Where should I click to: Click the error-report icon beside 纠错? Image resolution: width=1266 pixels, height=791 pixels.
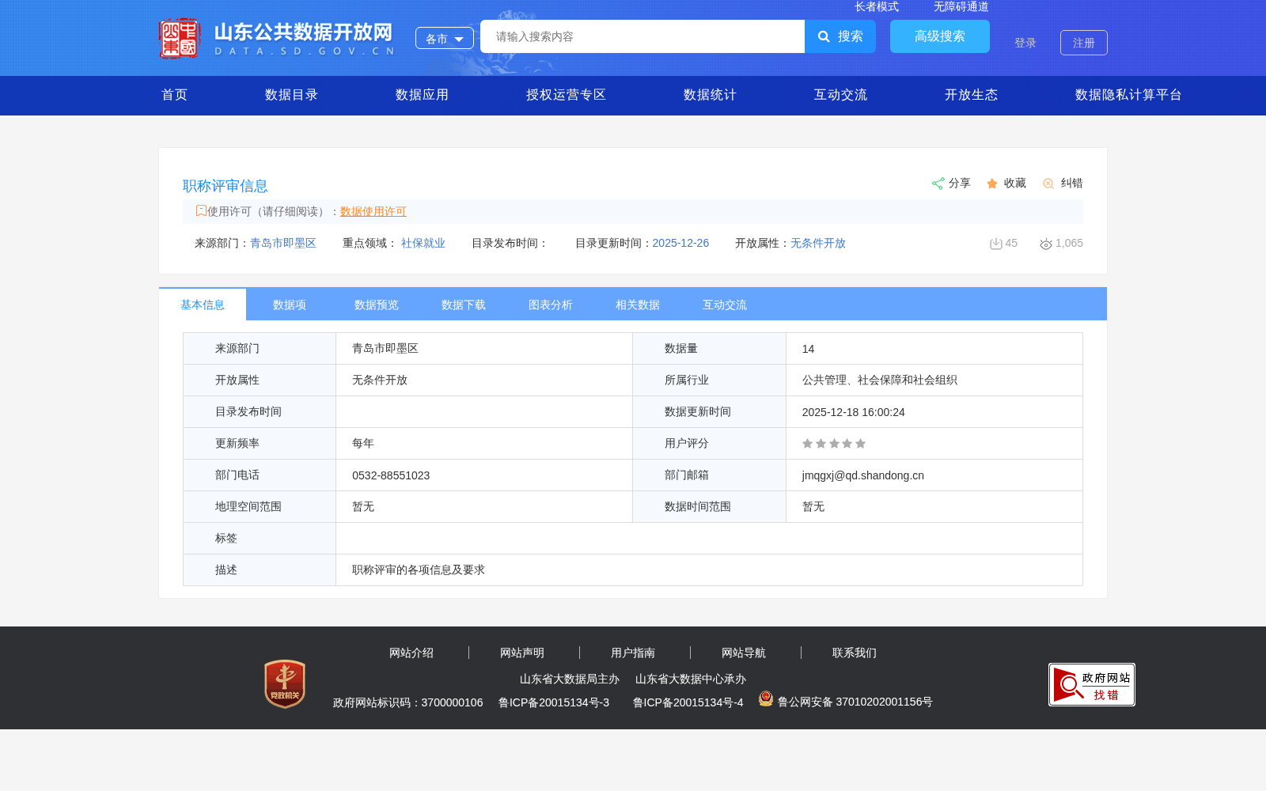point(1048,184)
